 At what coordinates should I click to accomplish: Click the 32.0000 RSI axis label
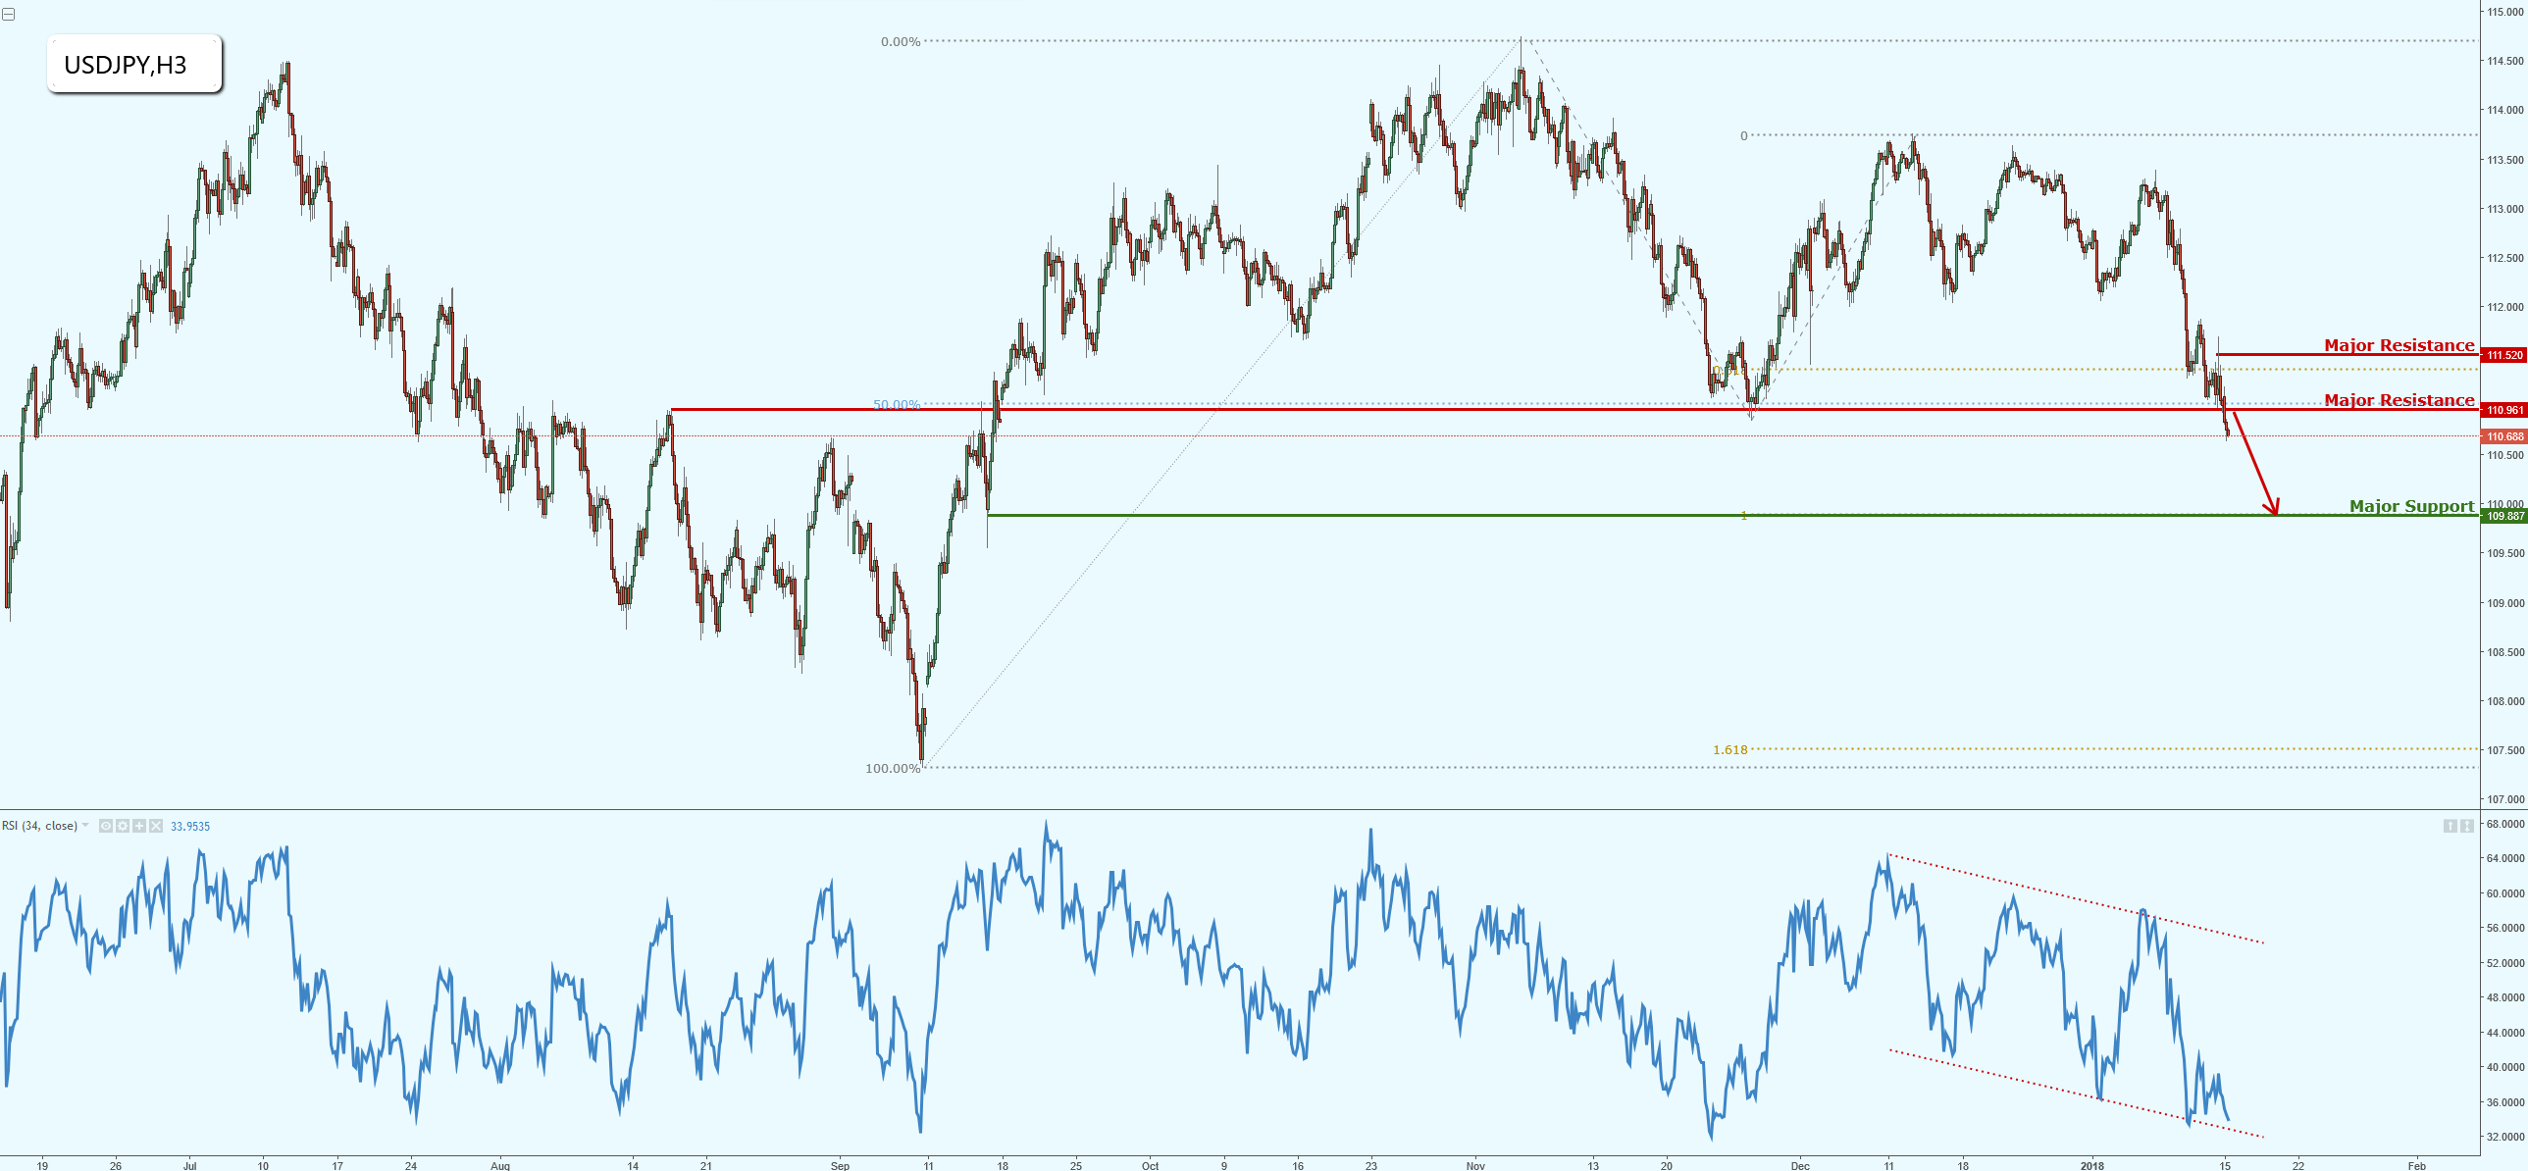tap(2505, 1137)
